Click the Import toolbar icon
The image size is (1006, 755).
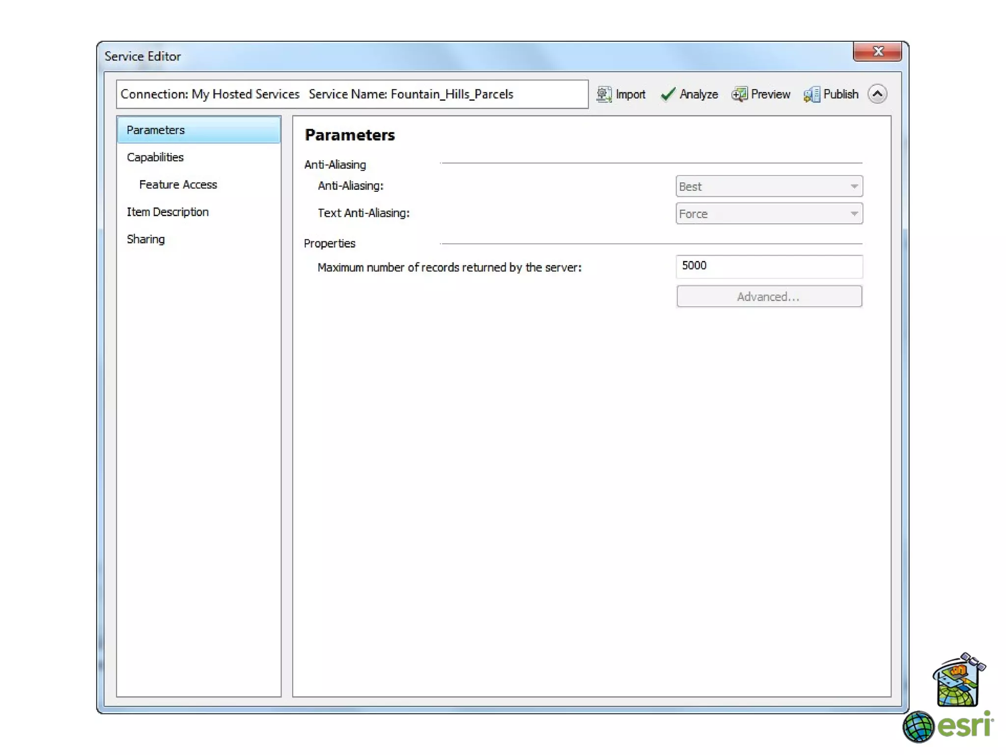click(604, 94)
